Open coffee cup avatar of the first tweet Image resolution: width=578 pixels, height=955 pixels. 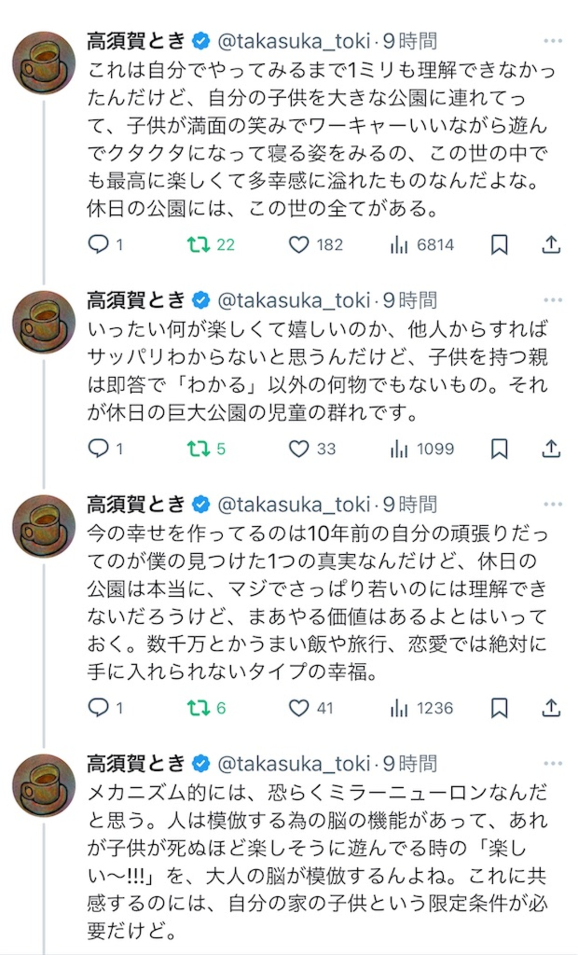click(x=44, y=62)
